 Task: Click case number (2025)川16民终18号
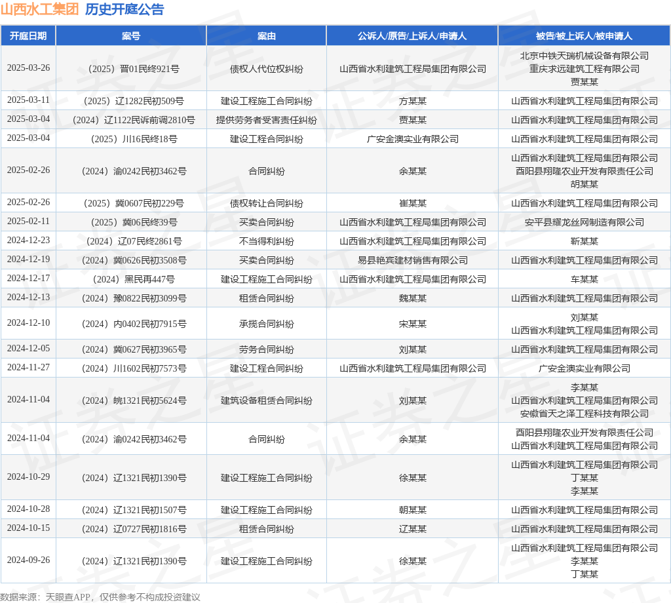131,139
